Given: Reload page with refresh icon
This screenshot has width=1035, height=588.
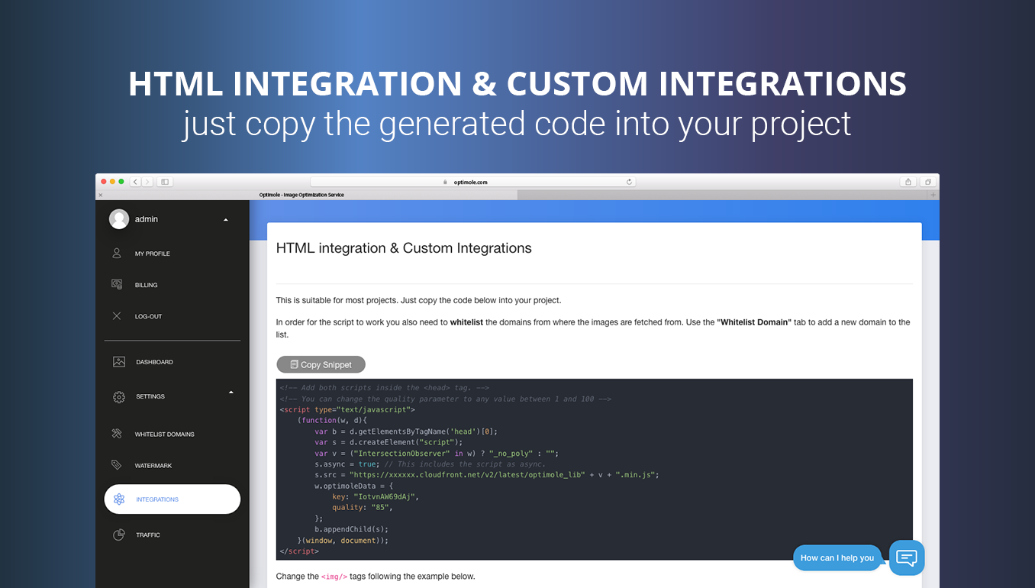Looking at the screenshot, I should point(629,182).
